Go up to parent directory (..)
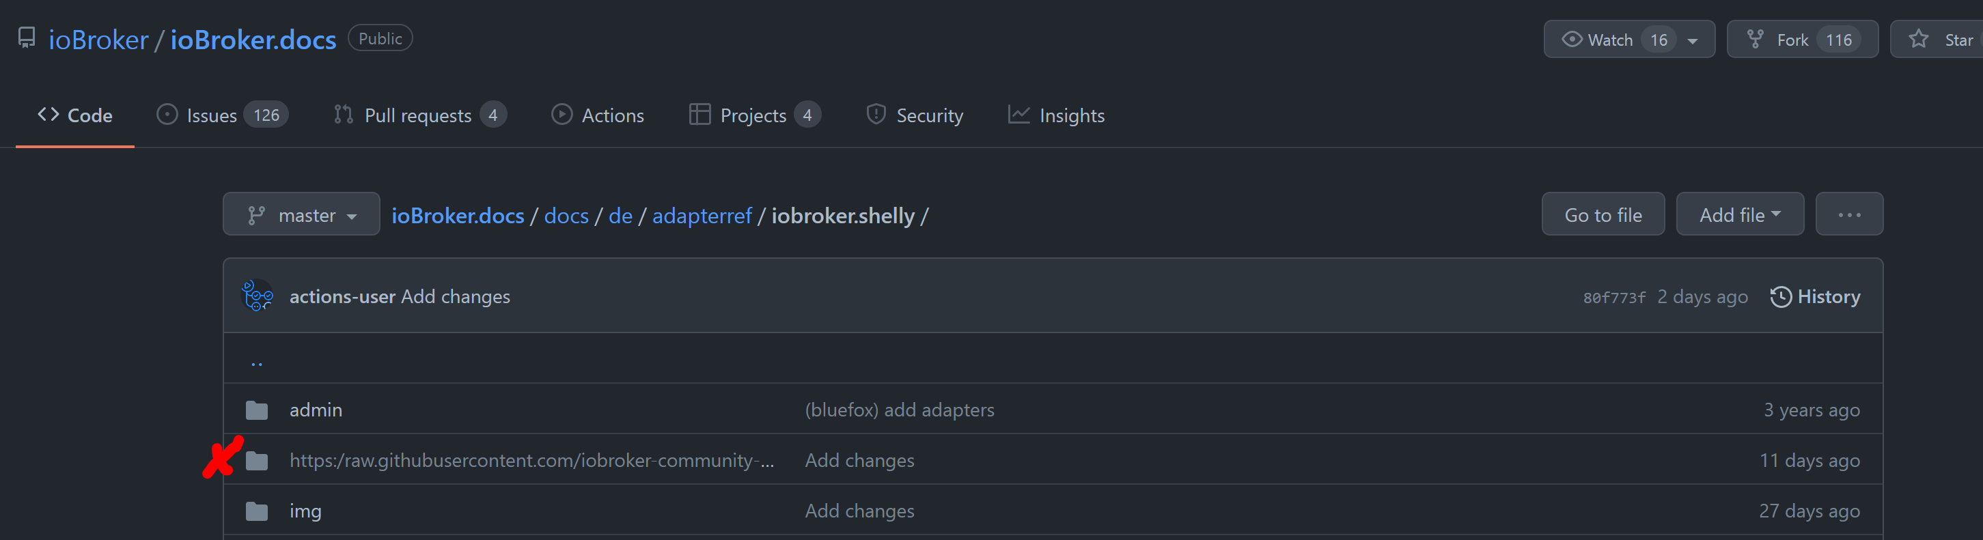This screenshot has height=540, width=1983. 257,363
